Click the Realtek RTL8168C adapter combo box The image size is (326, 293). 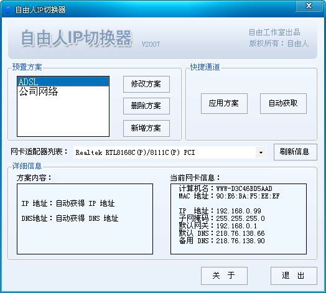click(x=169, y=152)
